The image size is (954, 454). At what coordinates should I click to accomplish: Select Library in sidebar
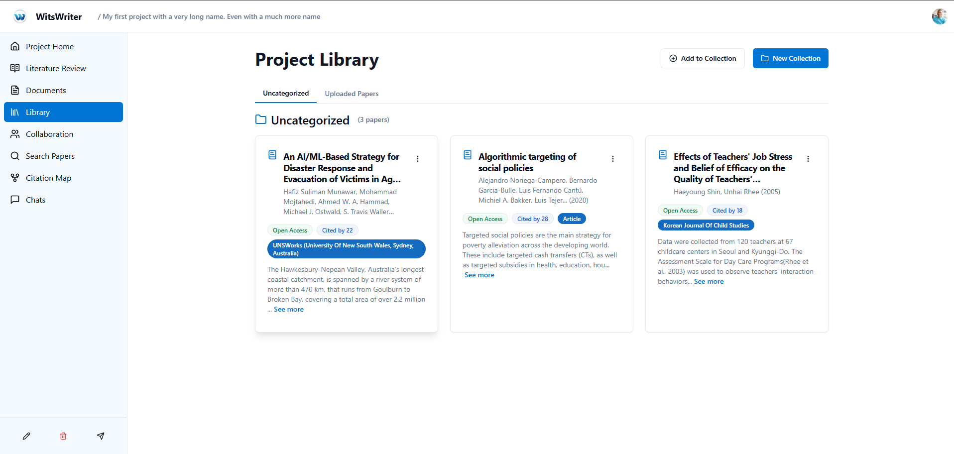coord(63,112)
